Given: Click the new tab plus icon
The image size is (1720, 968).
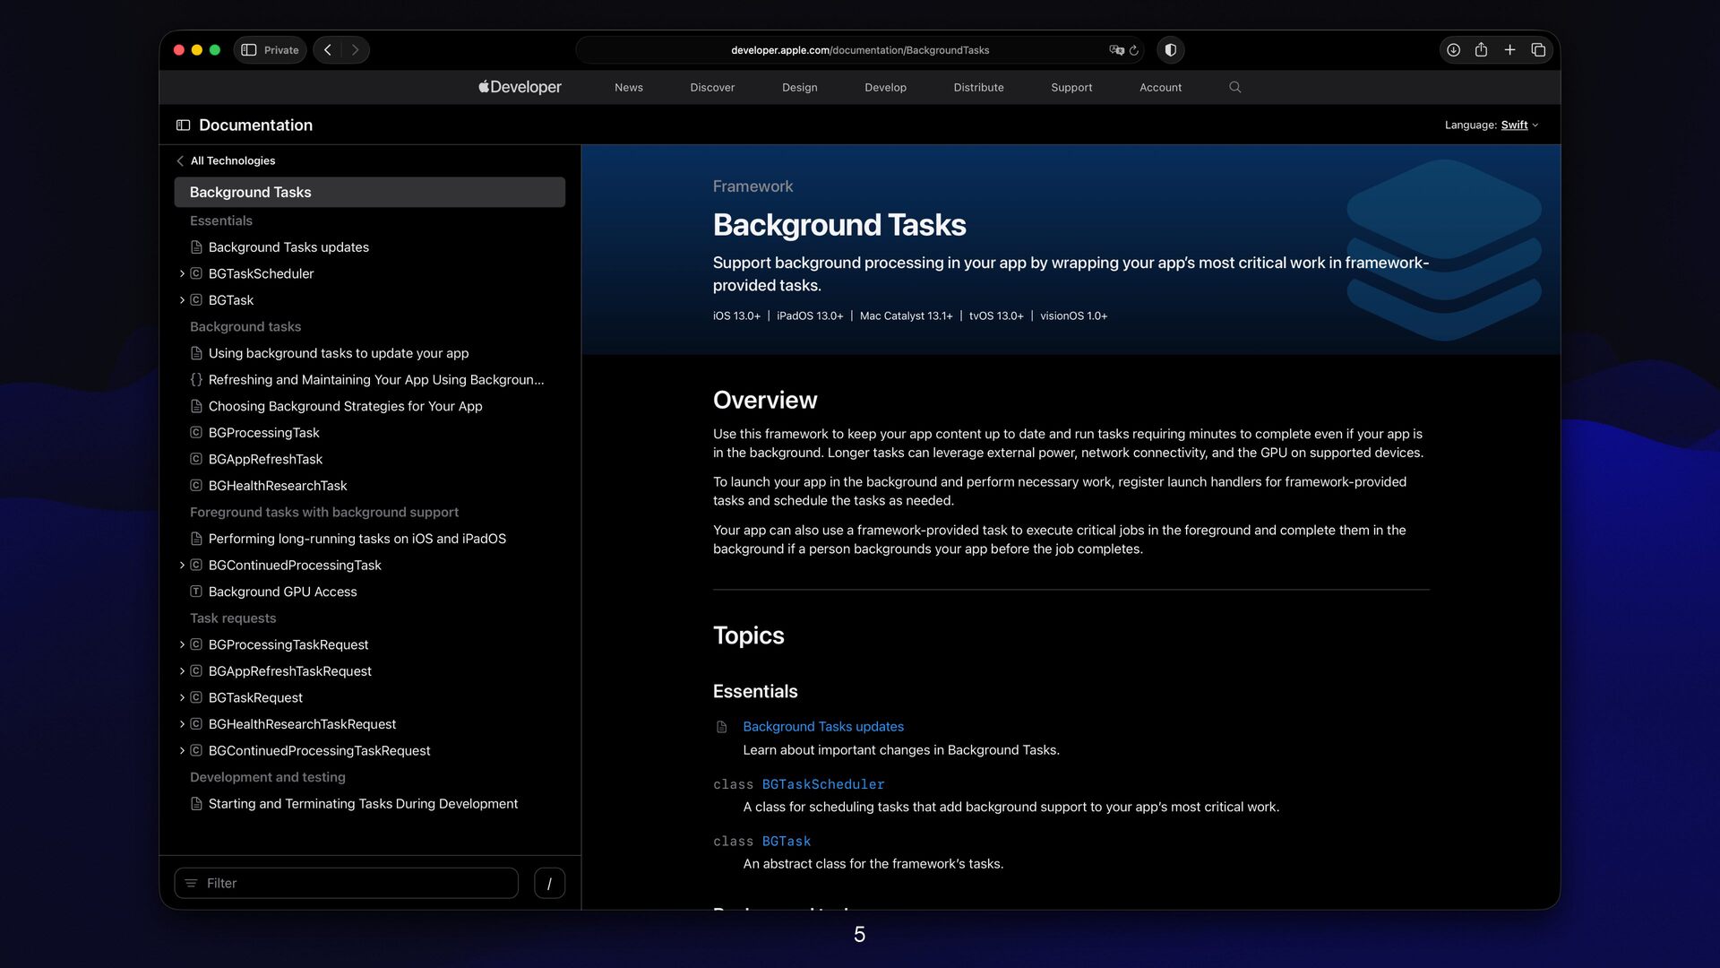Looking at the screenshot, I should 1509,50.
